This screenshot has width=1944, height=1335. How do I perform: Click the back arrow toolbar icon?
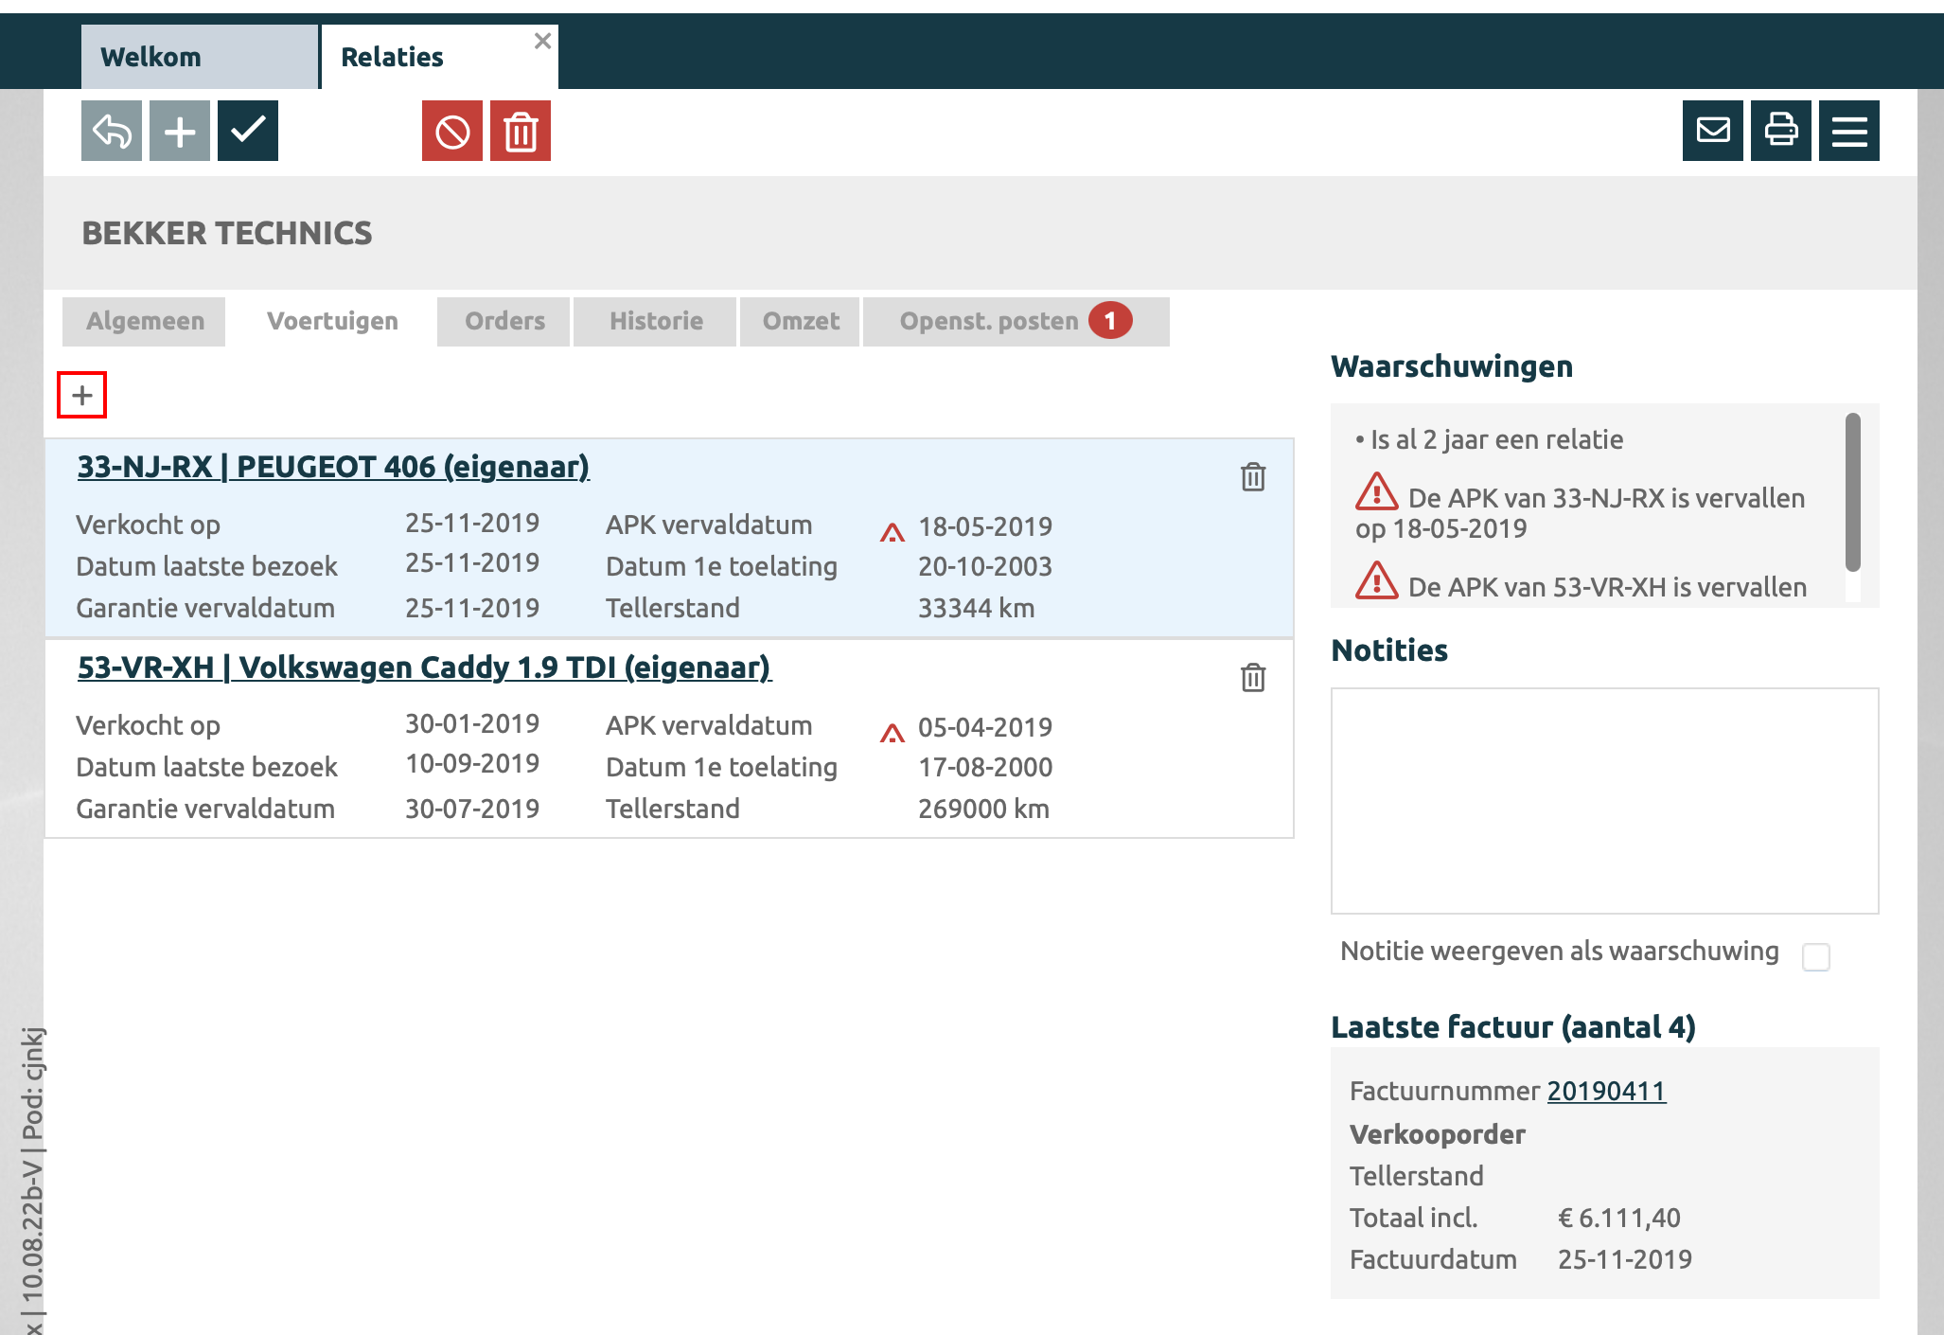112,131
